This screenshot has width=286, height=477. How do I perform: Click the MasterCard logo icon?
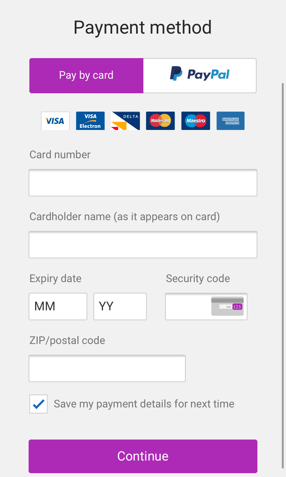coord(161,121)
